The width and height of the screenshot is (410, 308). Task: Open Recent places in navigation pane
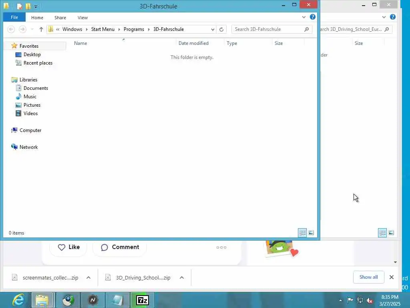click(38, 63)
